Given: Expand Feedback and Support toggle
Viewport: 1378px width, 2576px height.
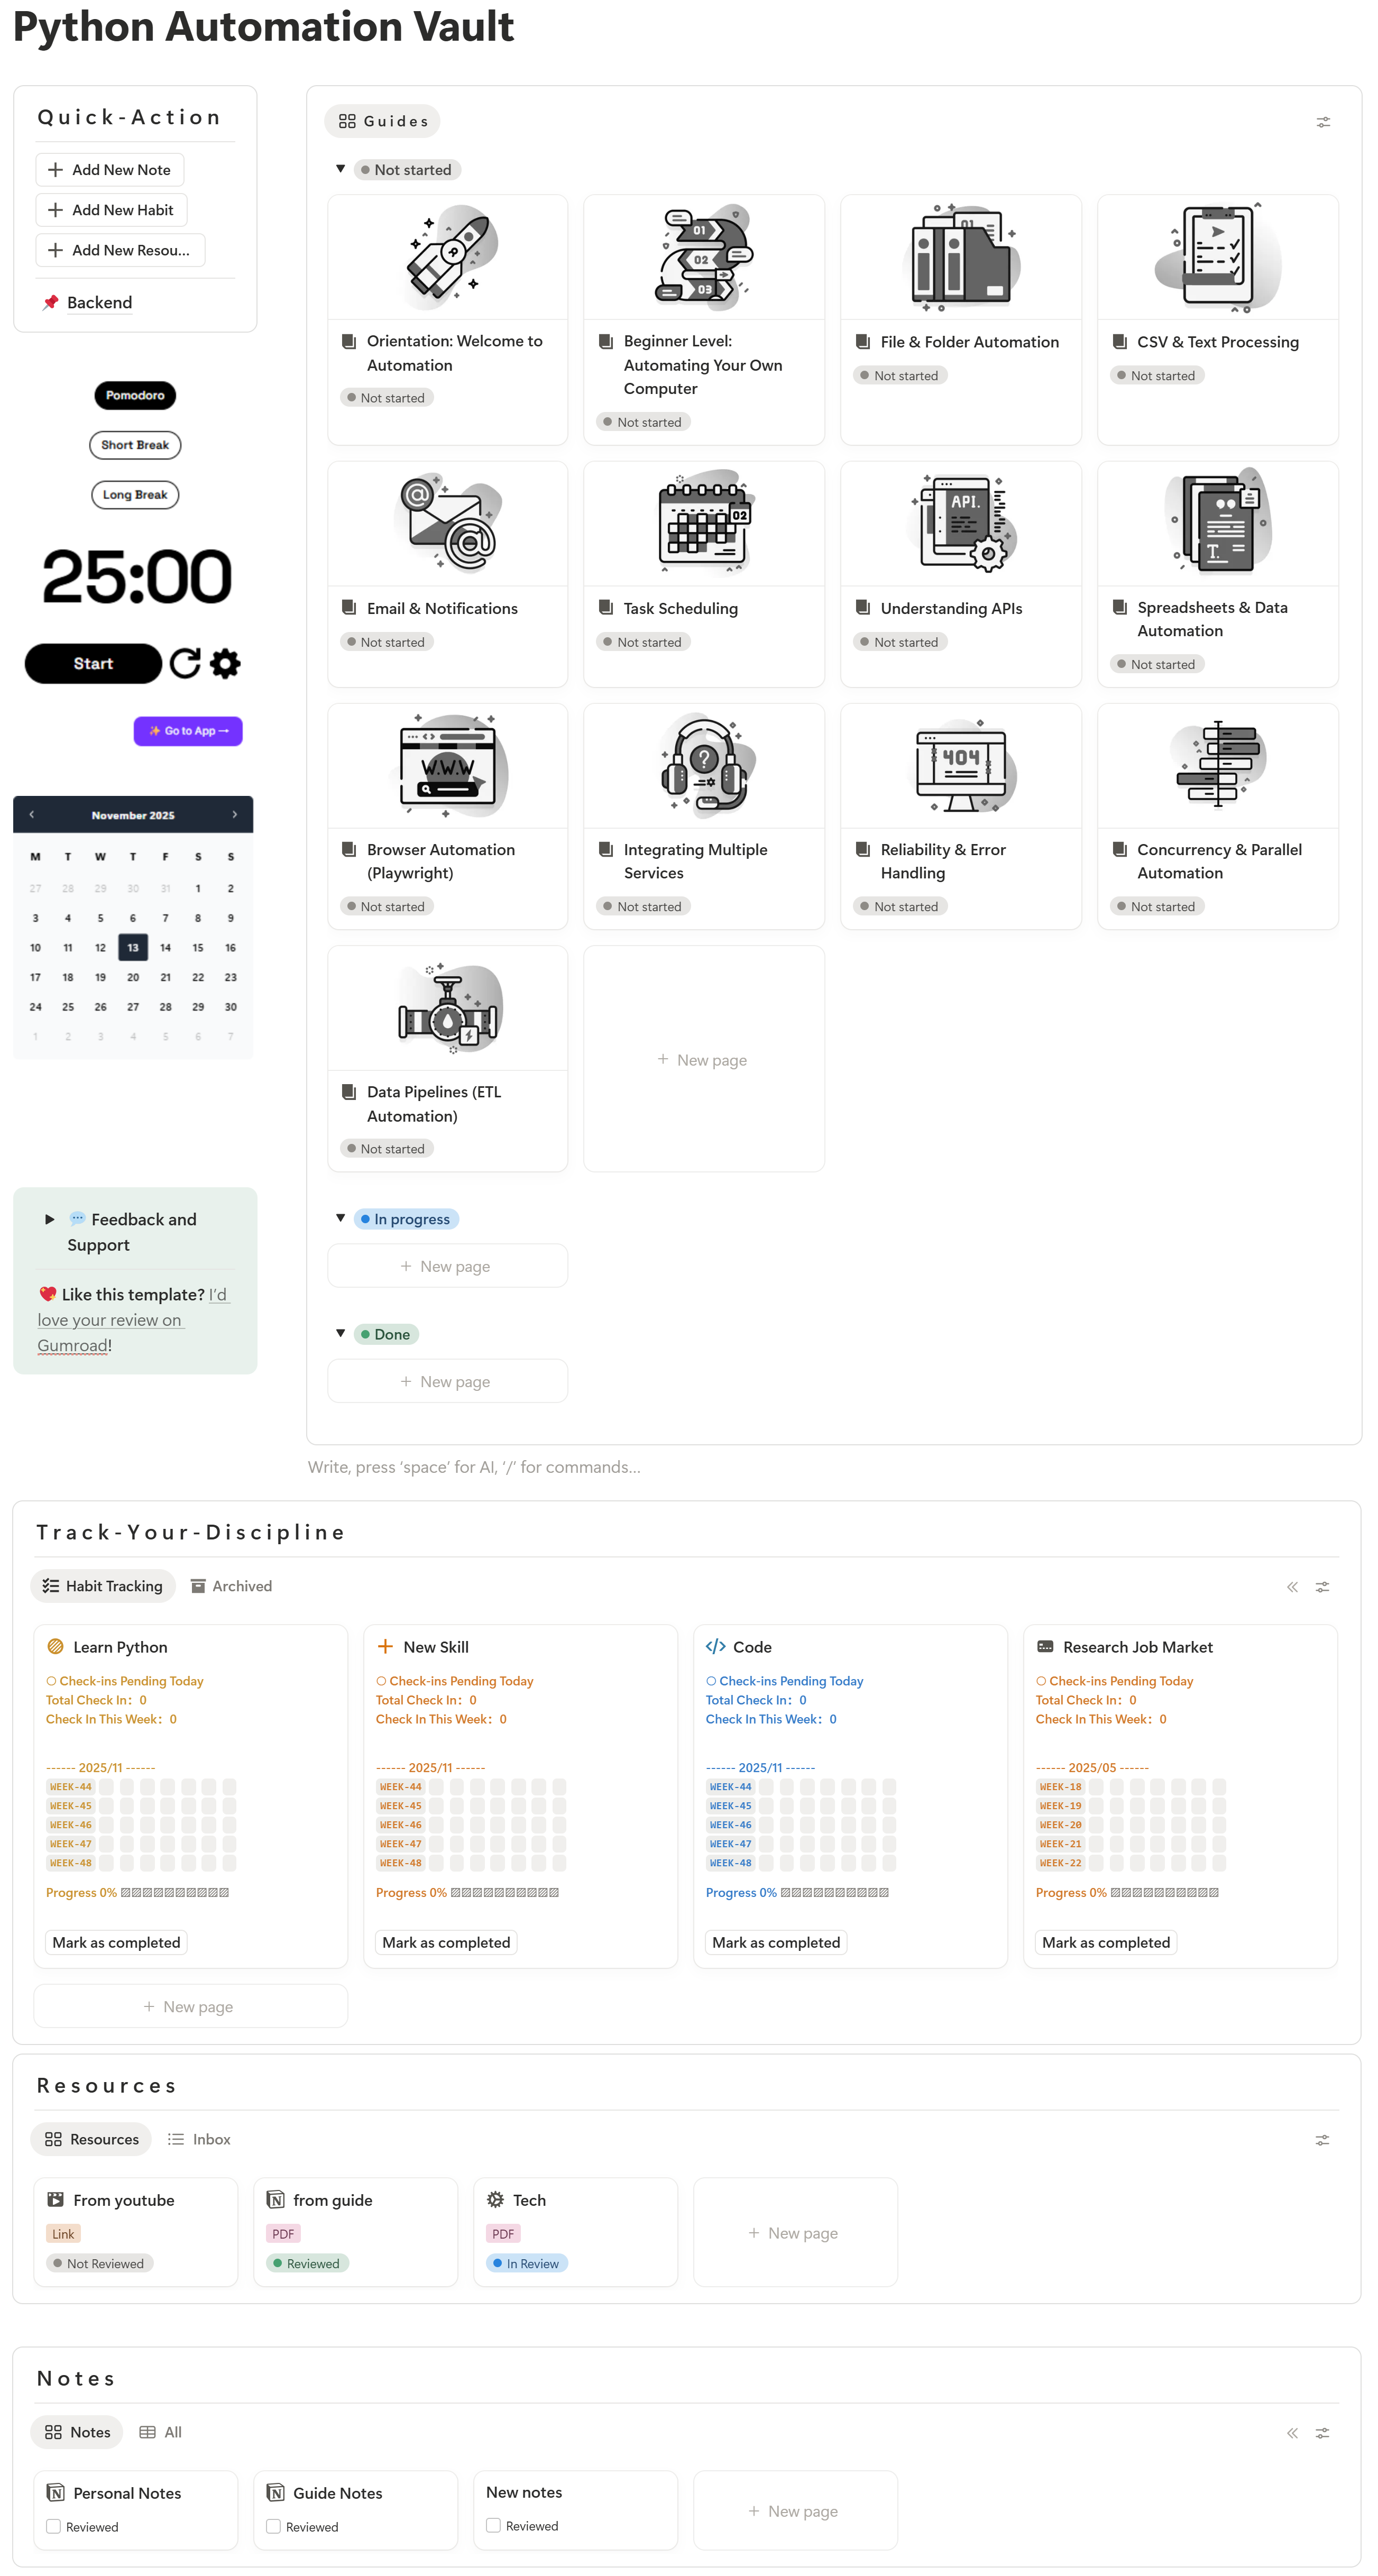Looking at the screenshot, I should (x=49, y=1219).
